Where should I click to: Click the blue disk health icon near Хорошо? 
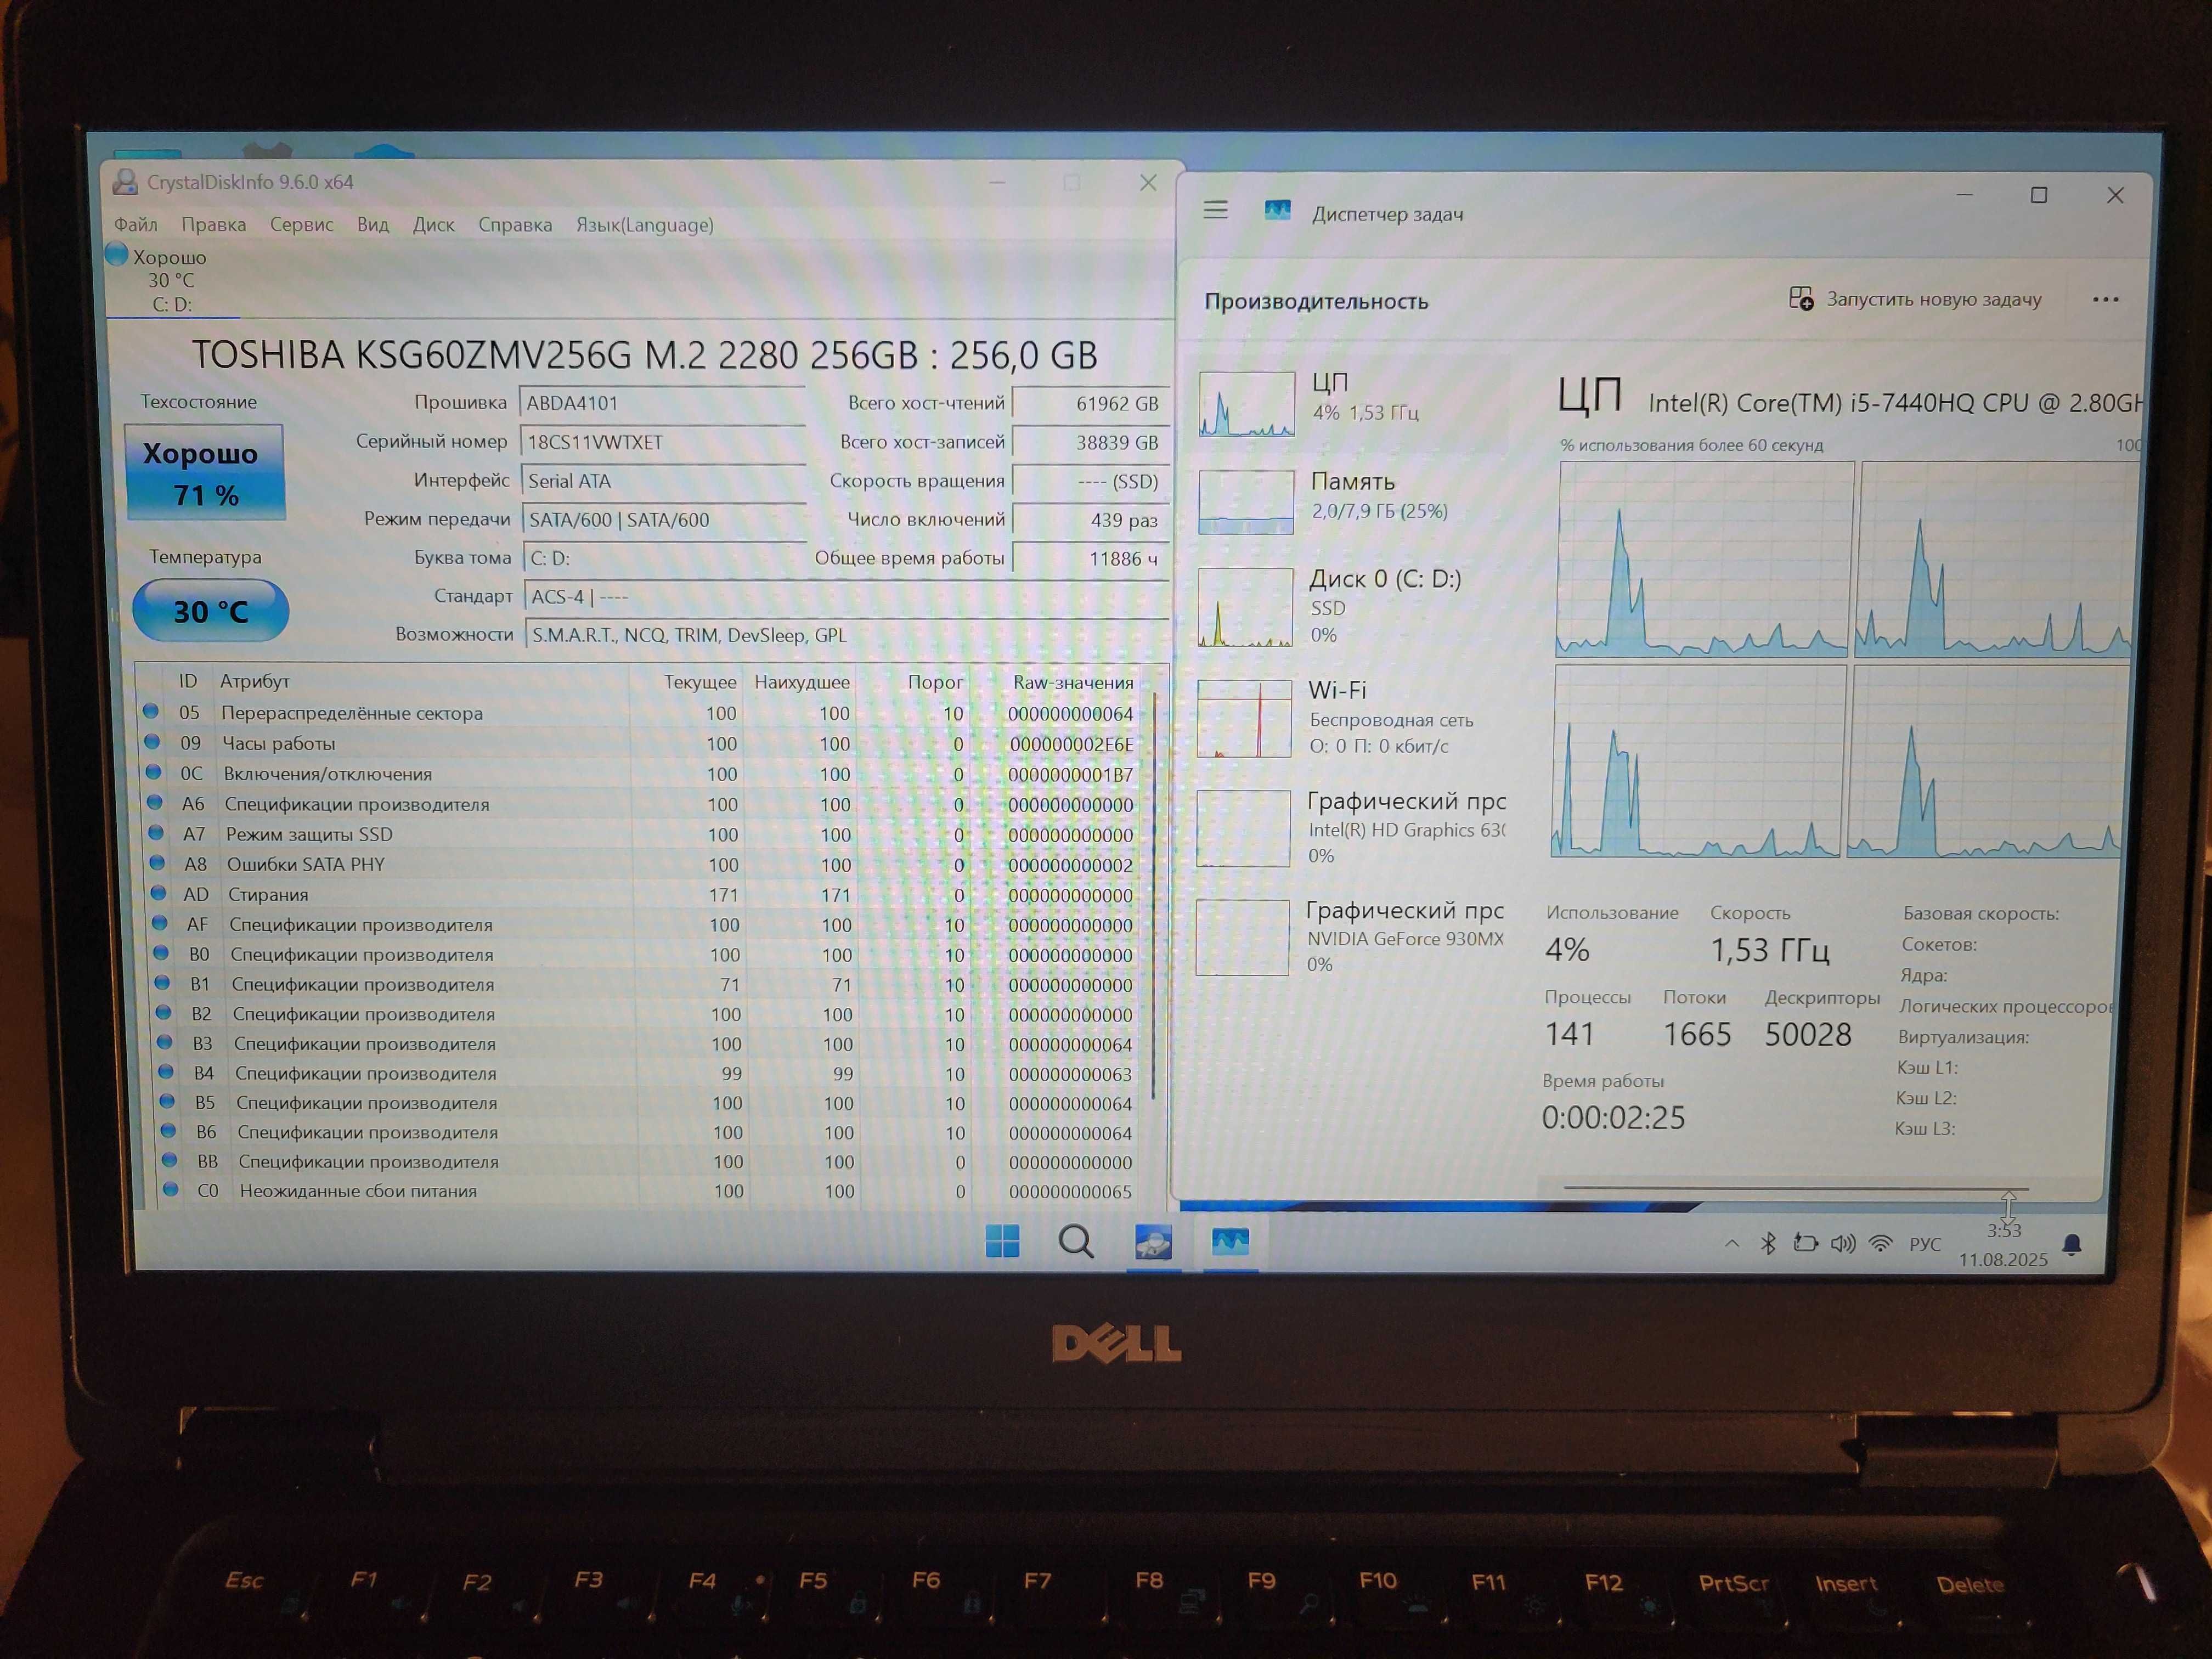(117, 254)
